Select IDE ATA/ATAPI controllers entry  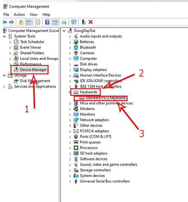pyautogui.click(x=101, y=81)
